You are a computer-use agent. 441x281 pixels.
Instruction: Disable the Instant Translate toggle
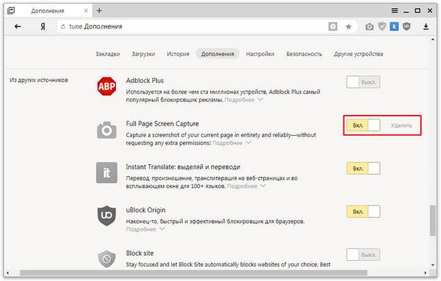coord(364,168)
